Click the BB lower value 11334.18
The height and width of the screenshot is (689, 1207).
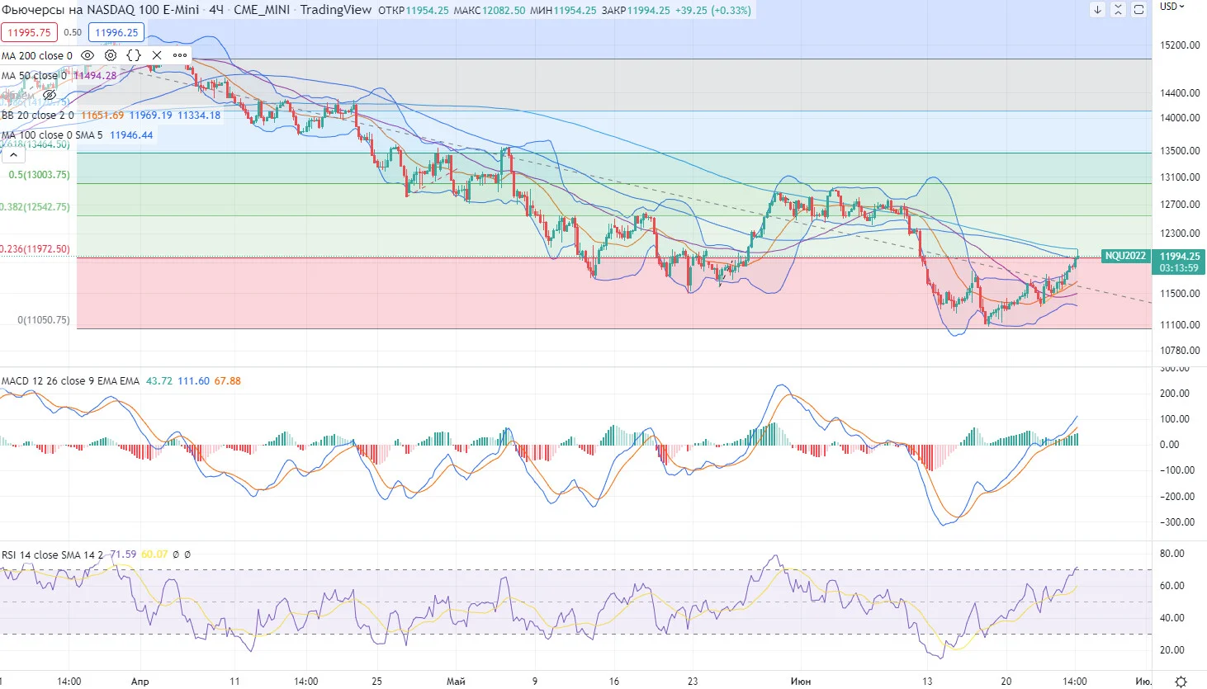coord(199,116)
